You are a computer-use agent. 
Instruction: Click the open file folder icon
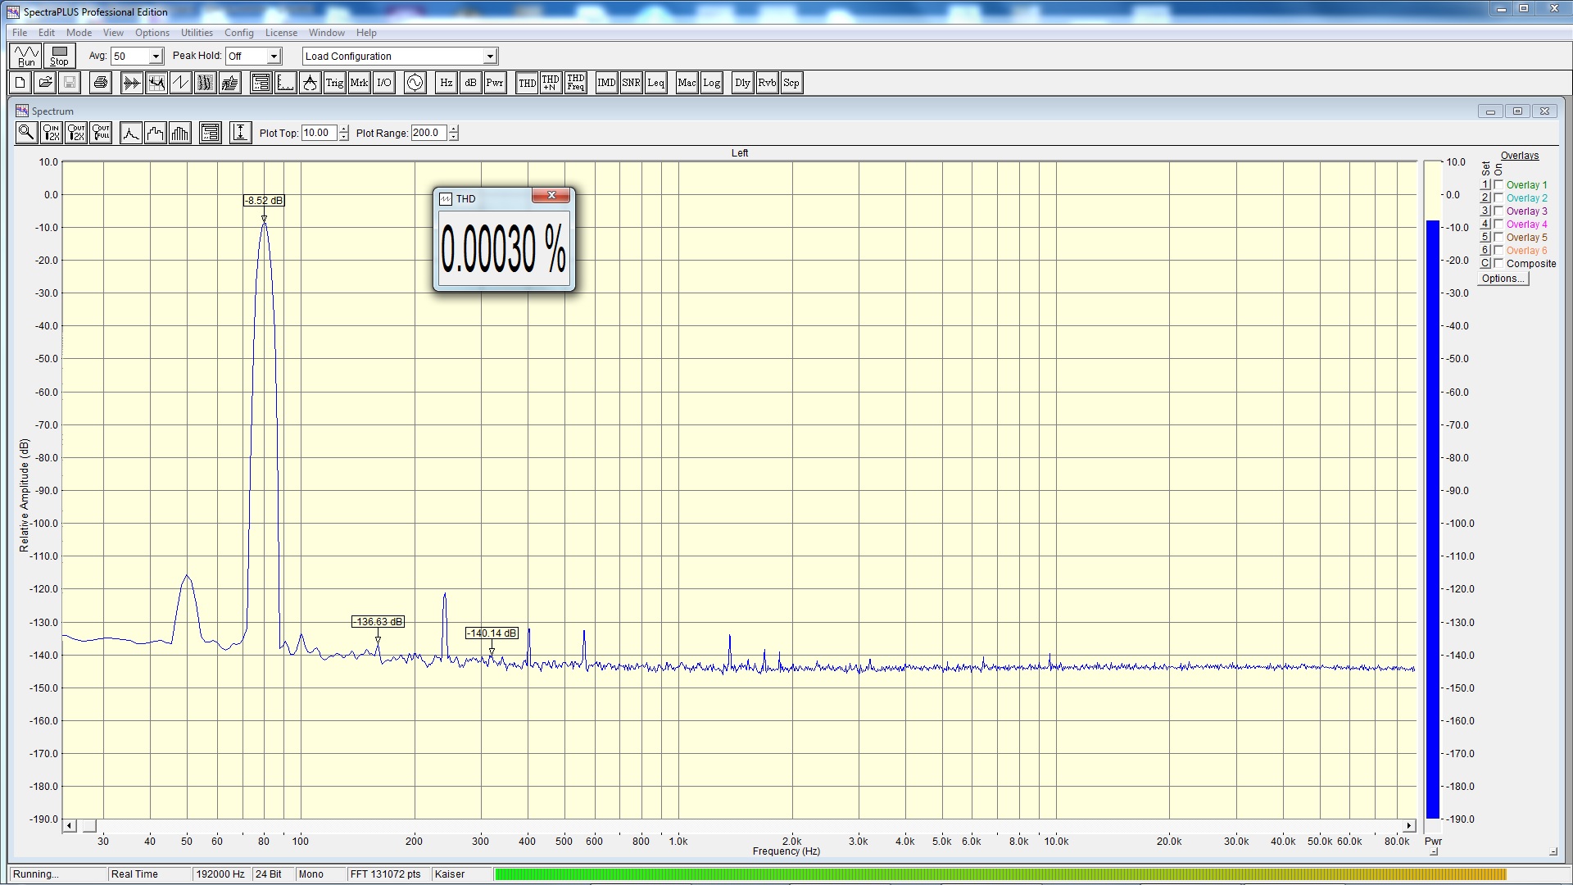pos(45,83)
